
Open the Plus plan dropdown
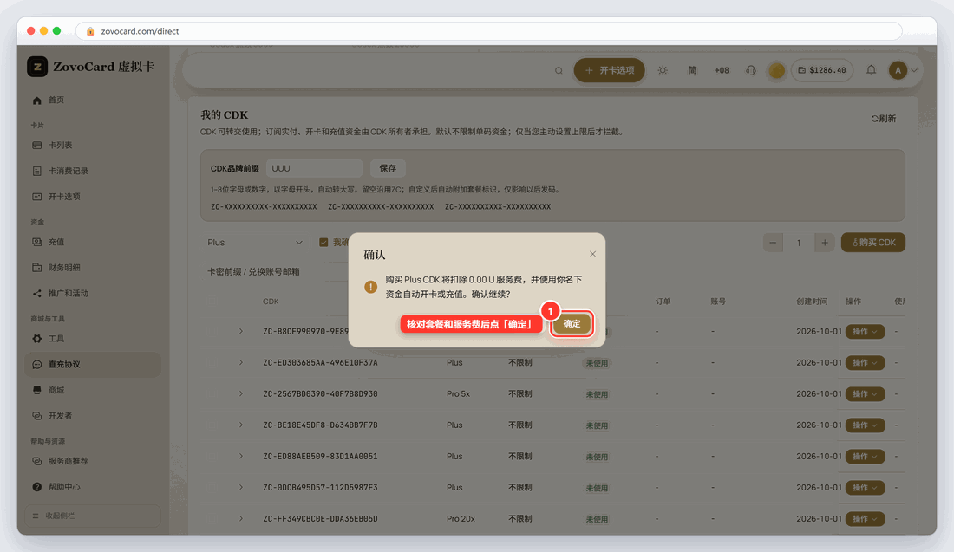pyautogui.click(x=255, y=243)
